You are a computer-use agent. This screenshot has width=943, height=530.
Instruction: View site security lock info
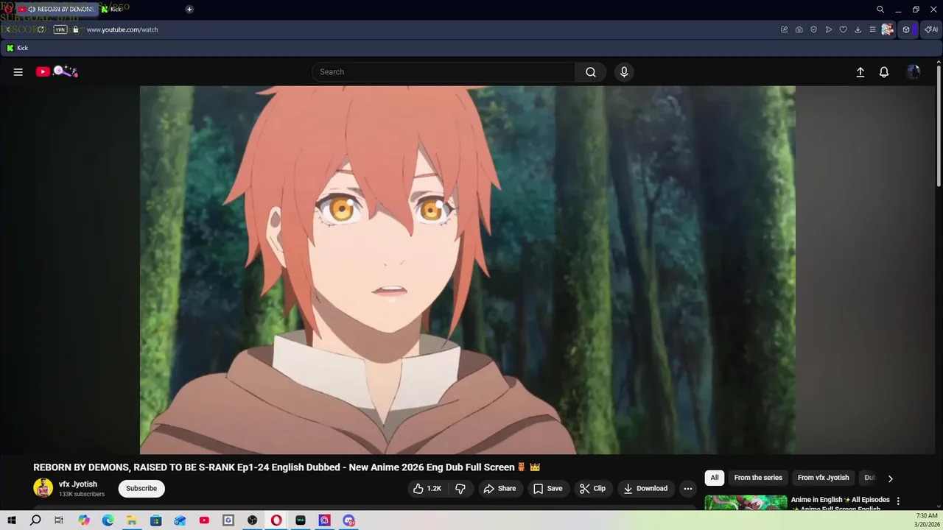[76, 29]
